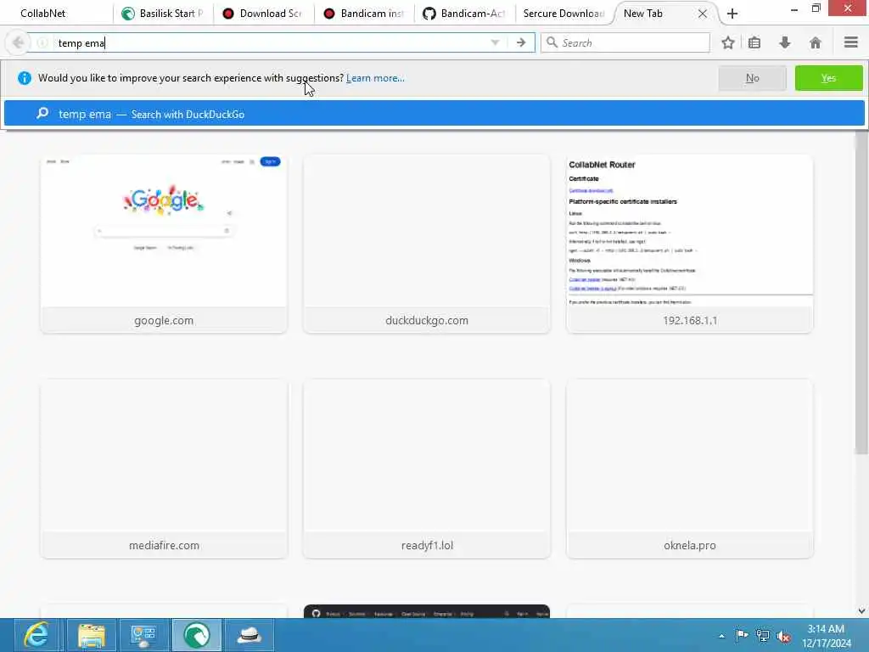Open the address bar history dropdown arrow
The image size is (869, 652).
pyautogui.click(x=495, y=42)
